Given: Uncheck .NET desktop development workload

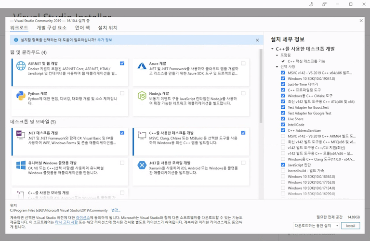Looking at the screenshot, I should point(122,133).
